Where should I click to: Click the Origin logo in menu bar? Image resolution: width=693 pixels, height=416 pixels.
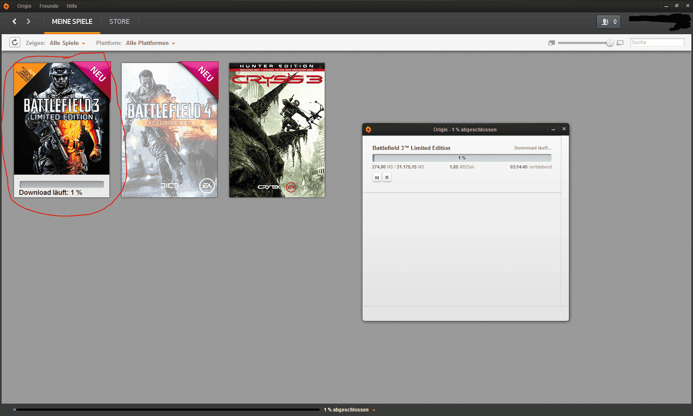tap(6, 6)
